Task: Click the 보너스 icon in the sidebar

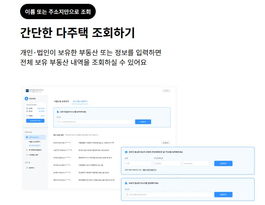Action: pos(27,111)
